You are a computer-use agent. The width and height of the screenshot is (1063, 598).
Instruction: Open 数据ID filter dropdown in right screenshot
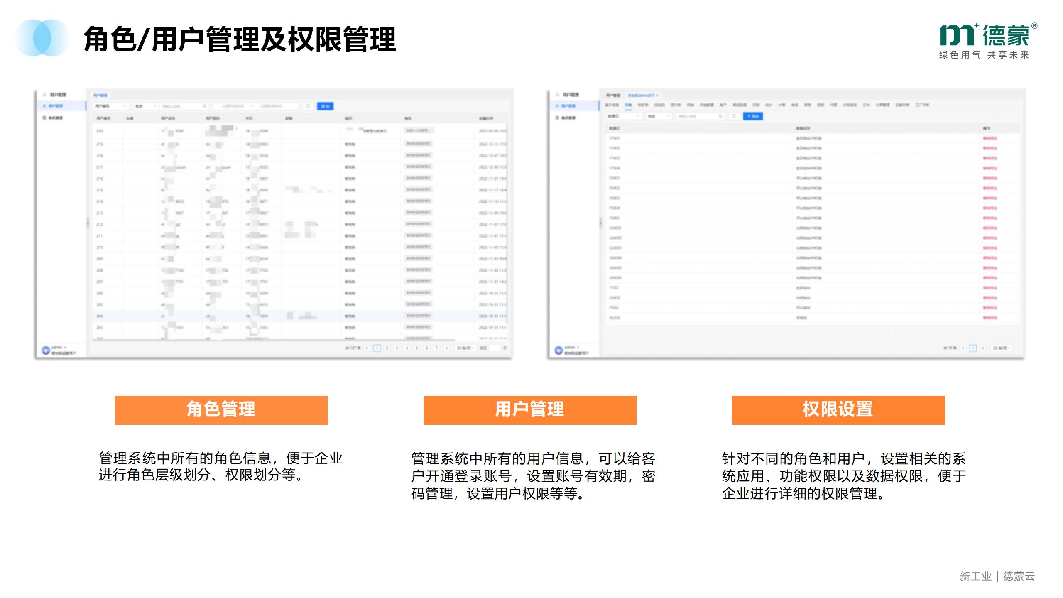click(x=624, y=116)
